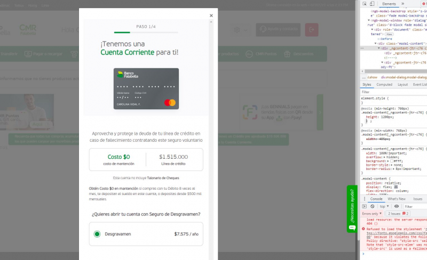Clear the console with the clear icon
This screenshot has height=260, width=427.
click(x=373, y=206)
